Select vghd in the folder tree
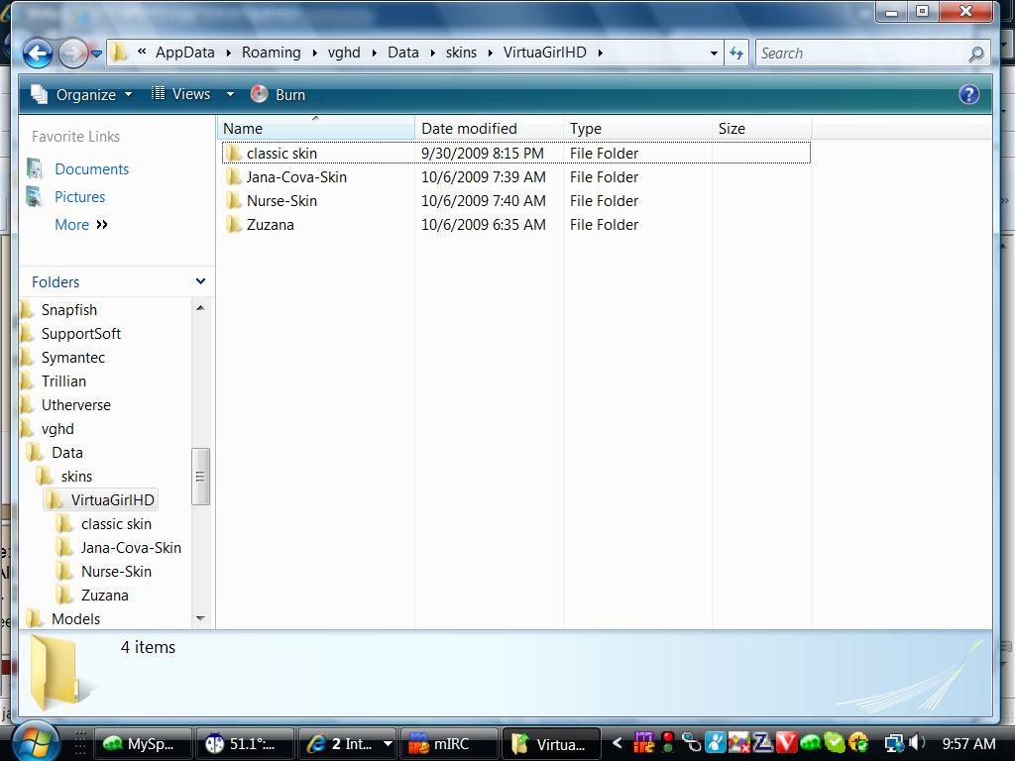 [x=57, y=429]
